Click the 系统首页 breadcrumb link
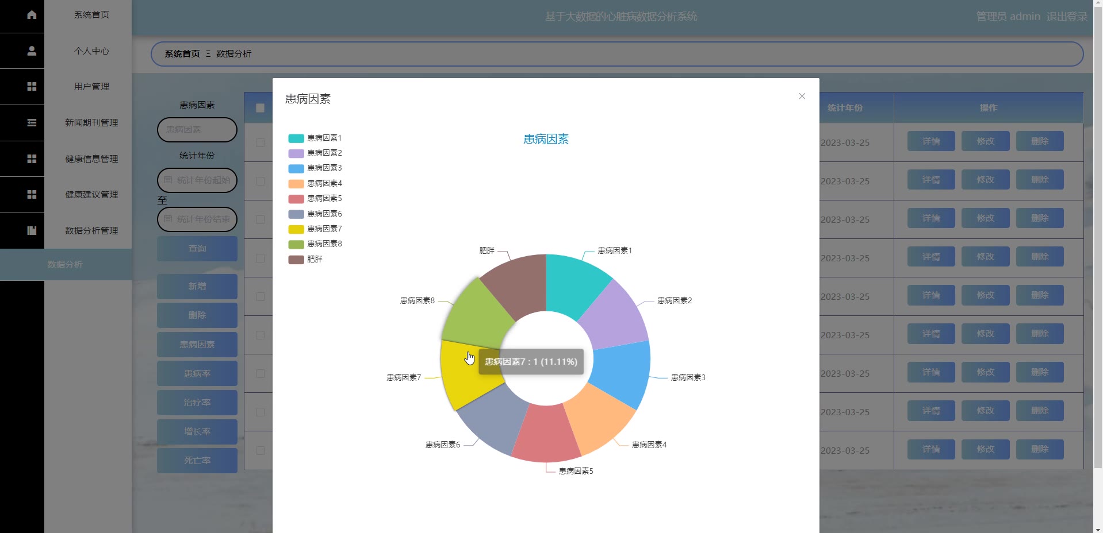 pos(182,54)
